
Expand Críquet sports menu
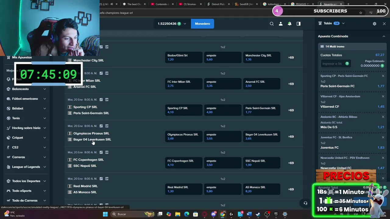44,138
